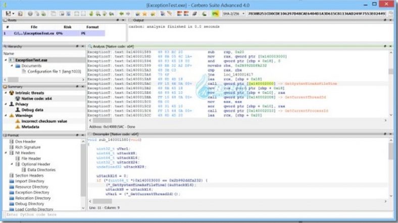Collapse the Intrinsic threats tree node
Viewport: 398px width, 223px height.
(x=5, y=93)
